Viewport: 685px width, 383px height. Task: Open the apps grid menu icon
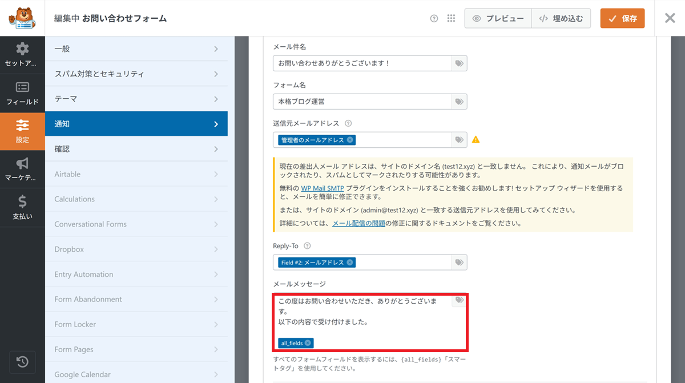451,18
